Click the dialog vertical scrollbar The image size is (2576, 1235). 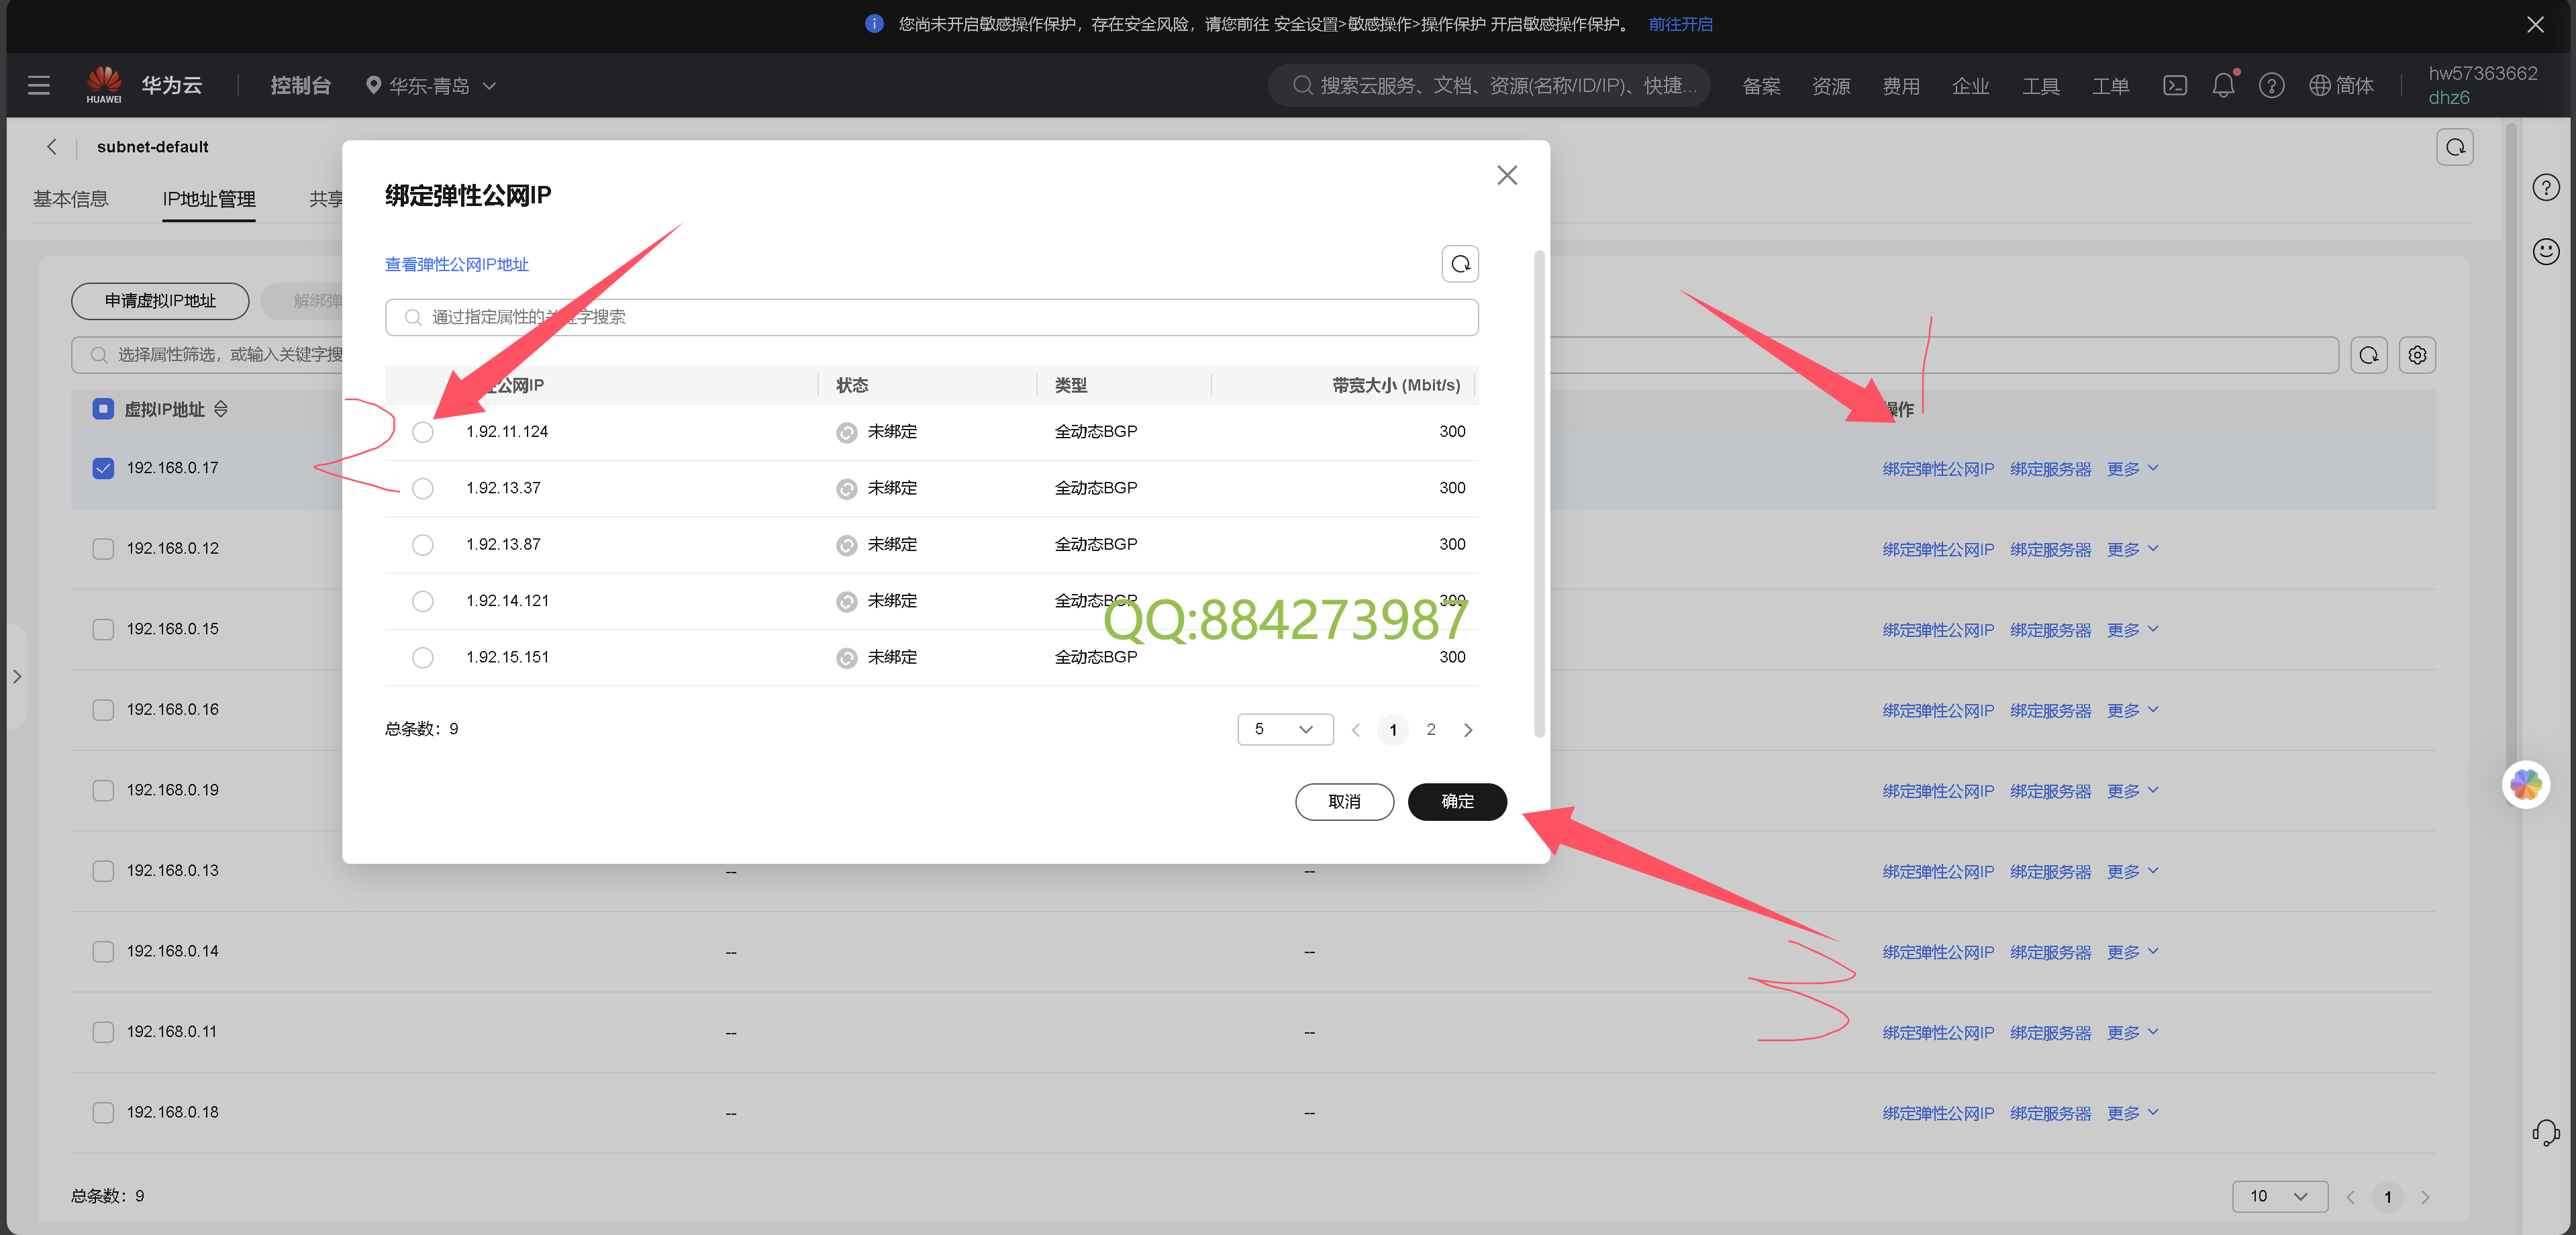[x=1539, y=495]
